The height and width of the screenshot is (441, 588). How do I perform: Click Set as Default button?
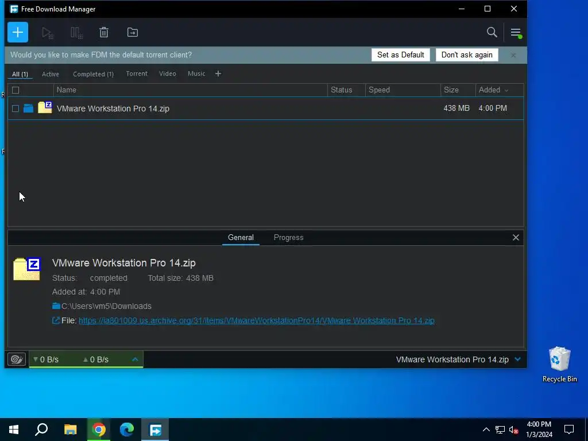(400, 55)
